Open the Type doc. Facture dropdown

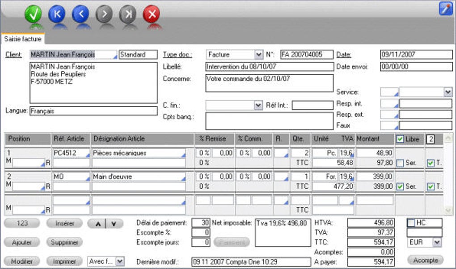[x=258, y=55]
